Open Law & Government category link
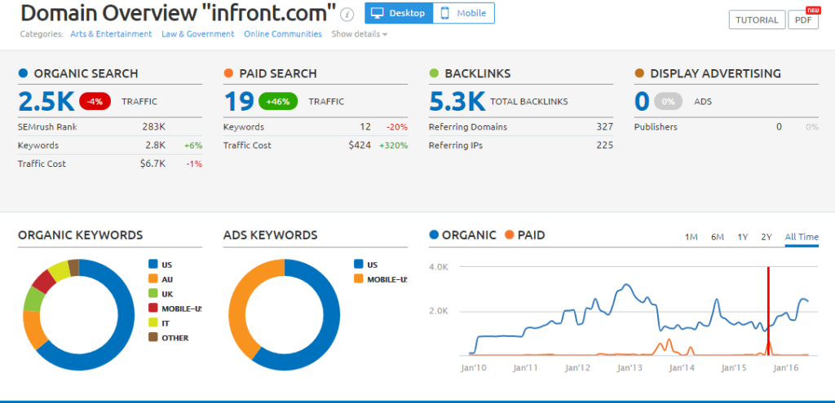Image resolution: width=835 pixels, height=403 pixels. (197, 34)
